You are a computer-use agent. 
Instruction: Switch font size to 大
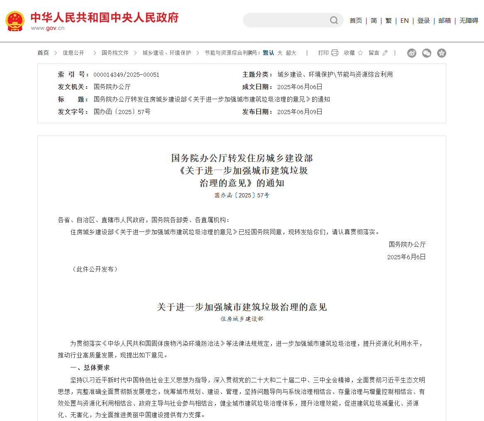[x=280, y=53]
